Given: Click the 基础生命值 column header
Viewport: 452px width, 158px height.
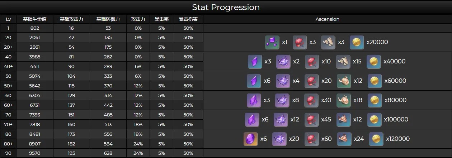Looking at the screenshot, I should [35, 19].
